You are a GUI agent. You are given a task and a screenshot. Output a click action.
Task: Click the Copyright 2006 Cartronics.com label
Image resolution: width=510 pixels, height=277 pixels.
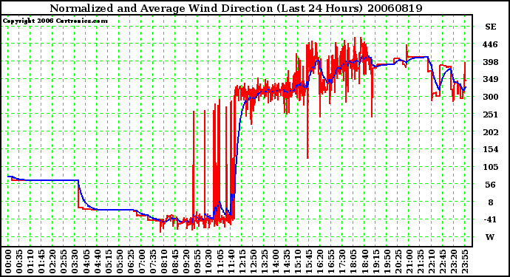click(55, 21)
